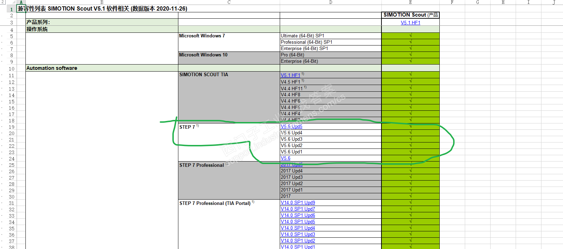
Task: Click the title cell '兼容性列表 SIMOTION Scout V5.1'
Action: (x=102, y=9)
